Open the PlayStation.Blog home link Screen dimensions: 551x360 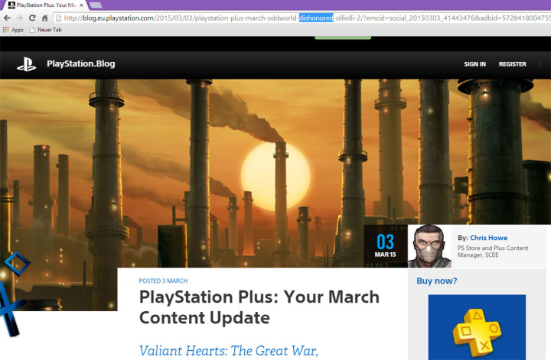point(81,64)
